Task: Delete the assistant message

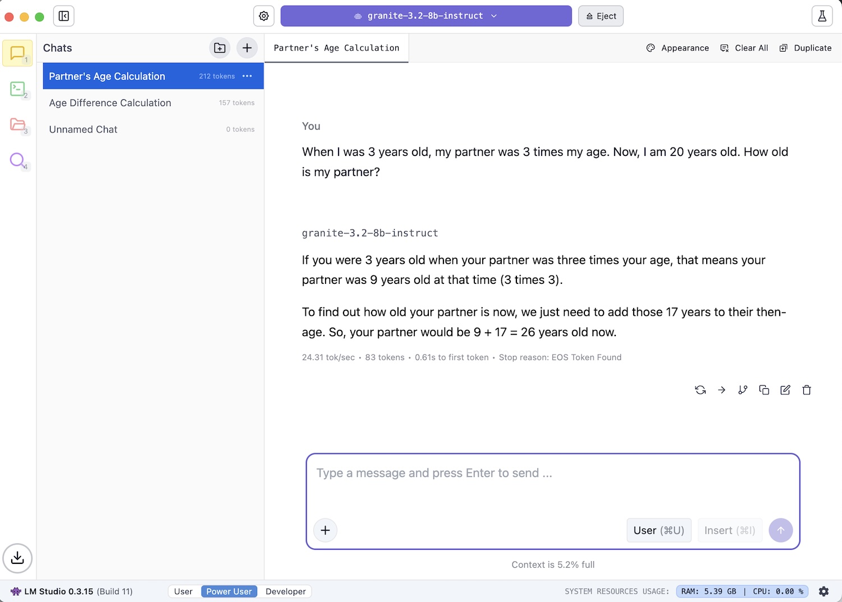Action: pyautogui.click(x=807, y=390)
